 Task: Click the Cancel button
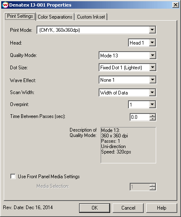tap(128, 208)
